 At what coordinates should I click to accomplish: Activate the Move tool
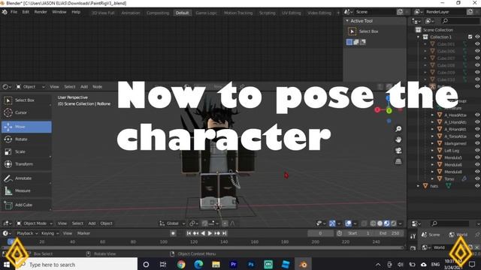(26, 127)
